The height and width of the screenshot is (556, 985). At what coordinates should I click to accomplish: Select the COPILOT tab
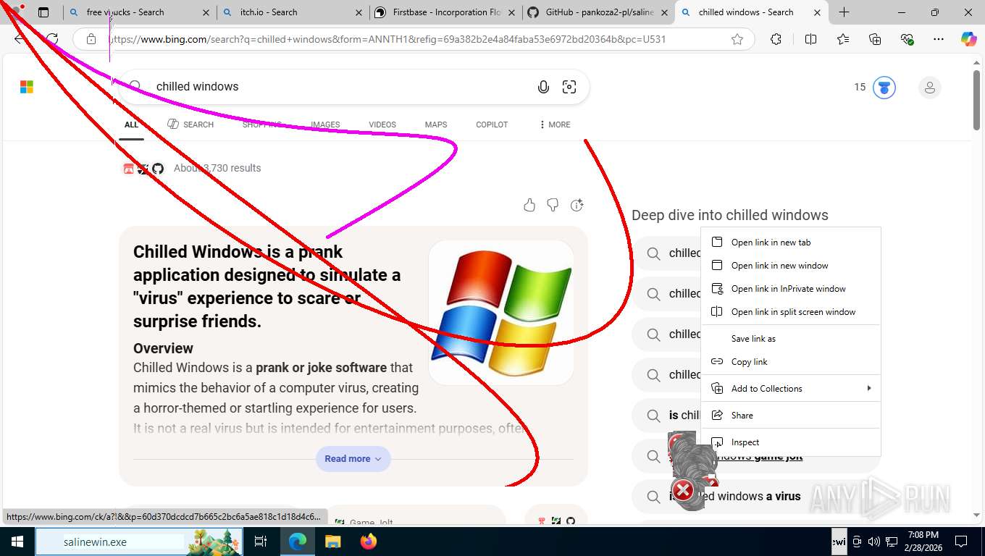(492, 125)
